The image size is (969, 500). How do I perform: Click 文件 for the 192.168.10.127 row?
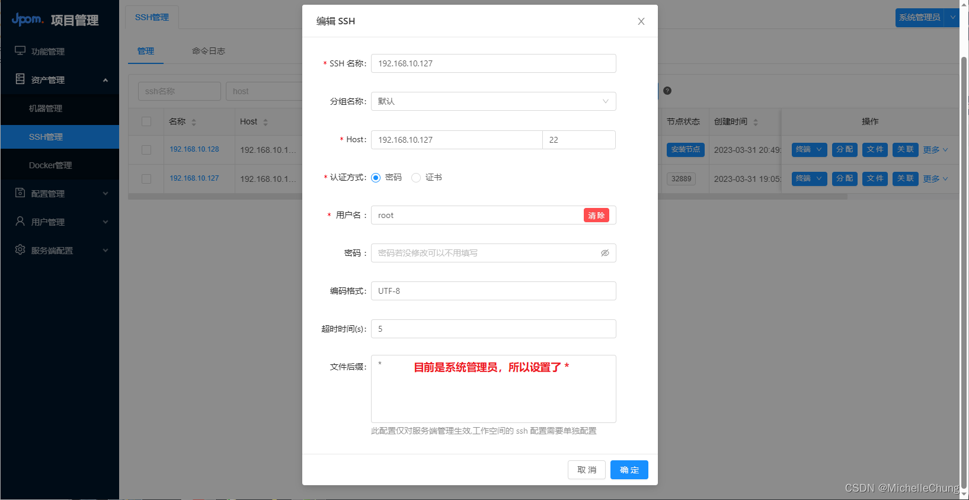click(x=875, y=178)
